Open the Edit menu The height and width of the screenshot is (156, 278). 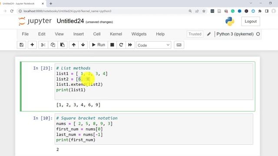42,34
